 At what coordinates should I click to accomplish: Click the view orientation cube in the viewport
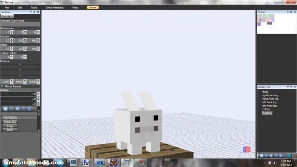247,149
